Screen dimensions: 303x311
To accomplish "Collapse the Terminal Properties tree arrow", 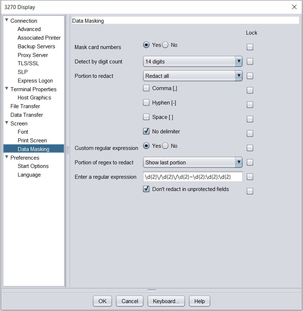I will tap(6, 89).
